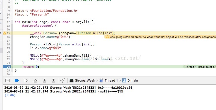Step over the current line
Screen dimensions: 216x110
pos(35,81)
